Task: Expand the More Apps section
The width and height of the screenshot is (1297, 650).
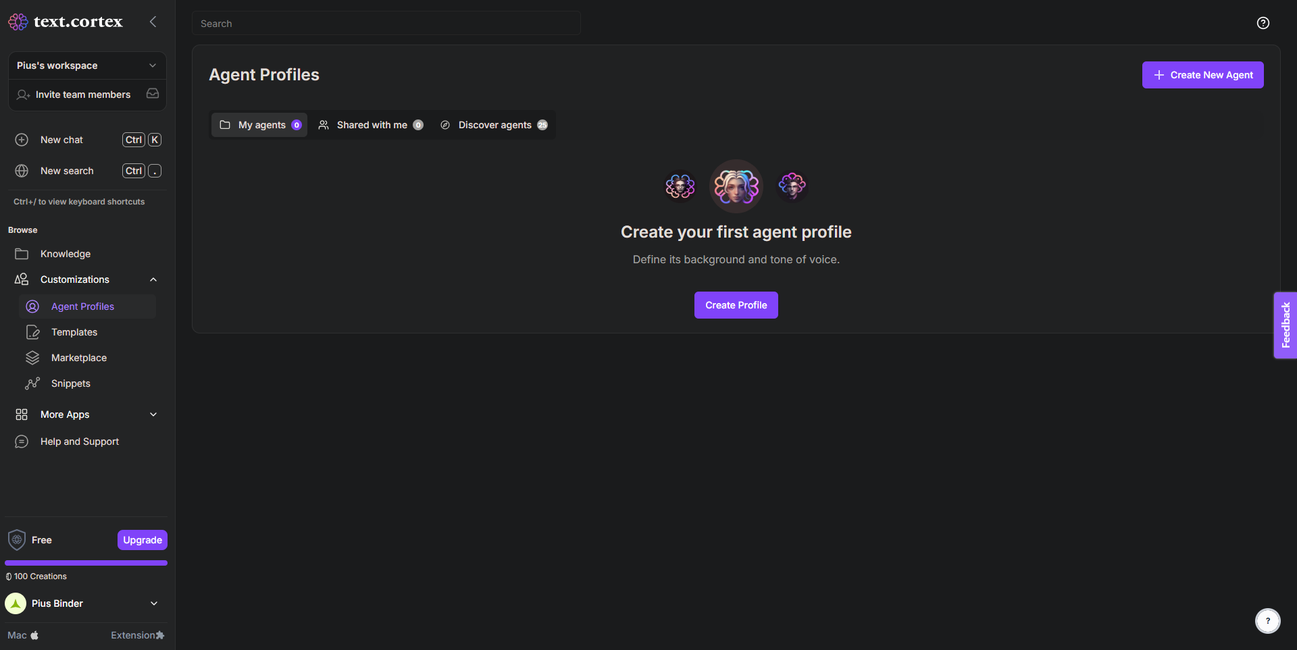Action: [153, 414]
